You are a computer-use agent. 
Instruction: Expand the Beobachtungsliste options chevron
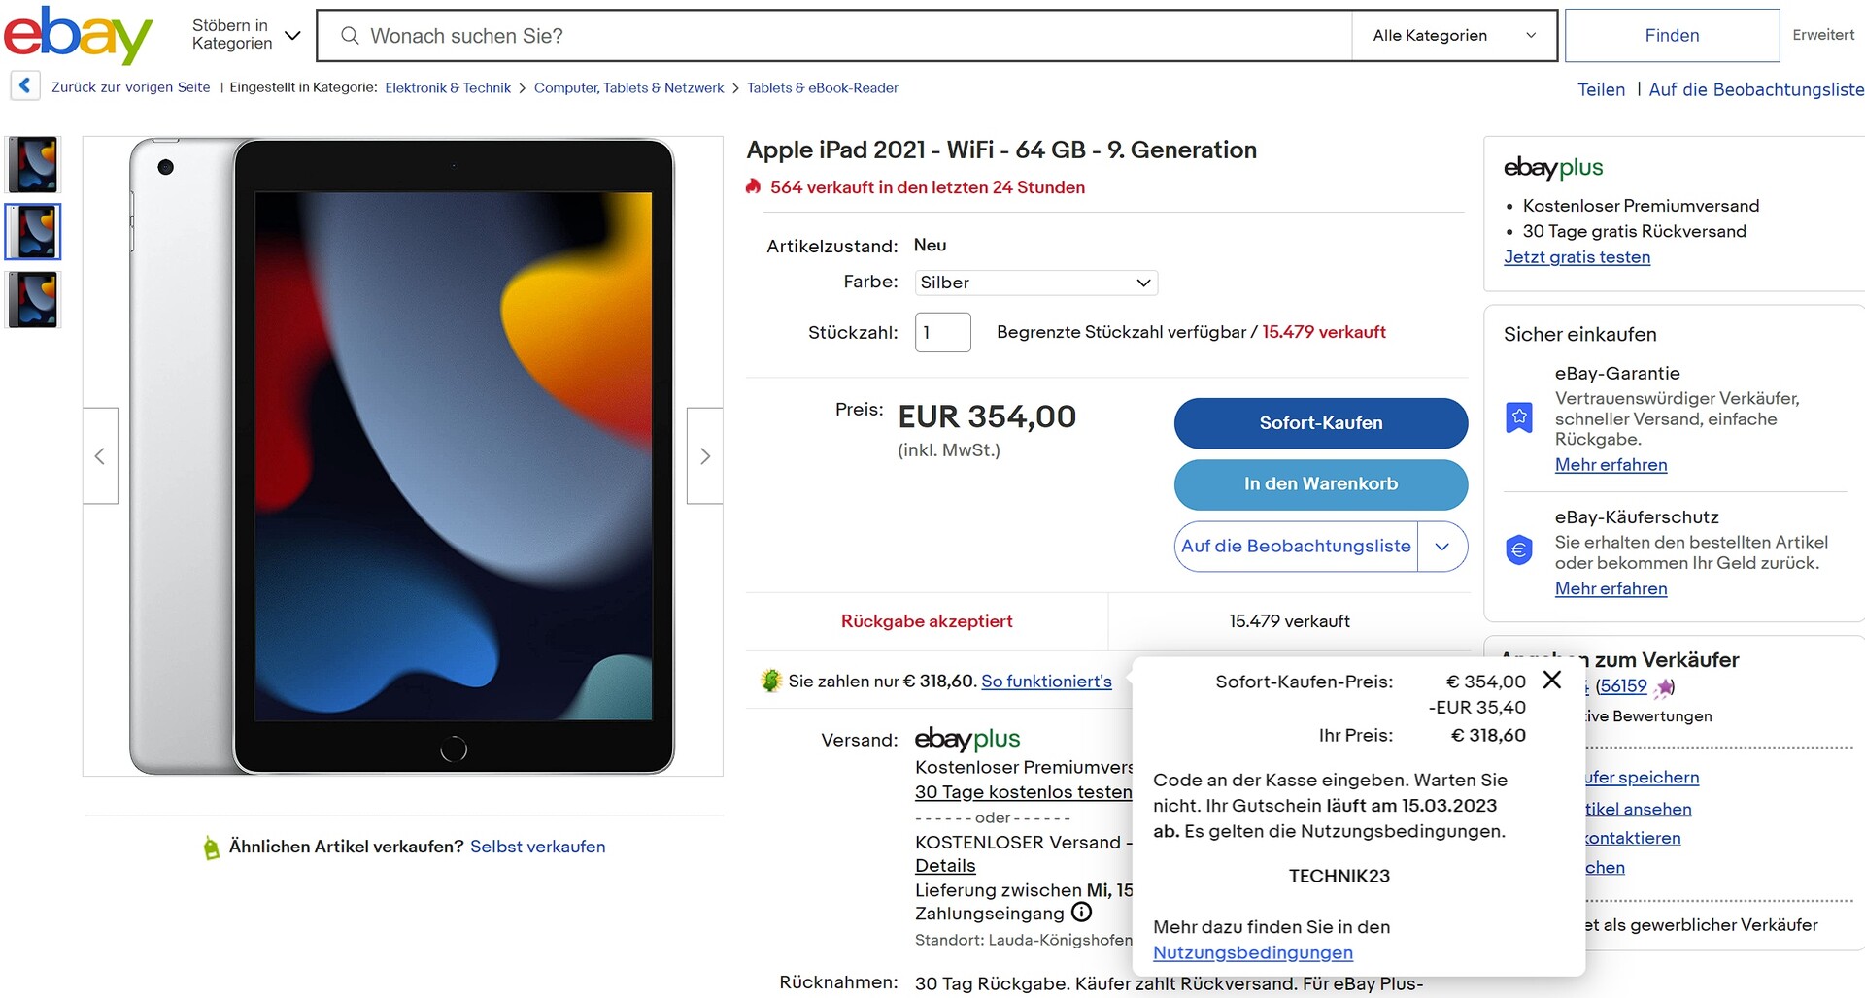(x=1442, y=547)
